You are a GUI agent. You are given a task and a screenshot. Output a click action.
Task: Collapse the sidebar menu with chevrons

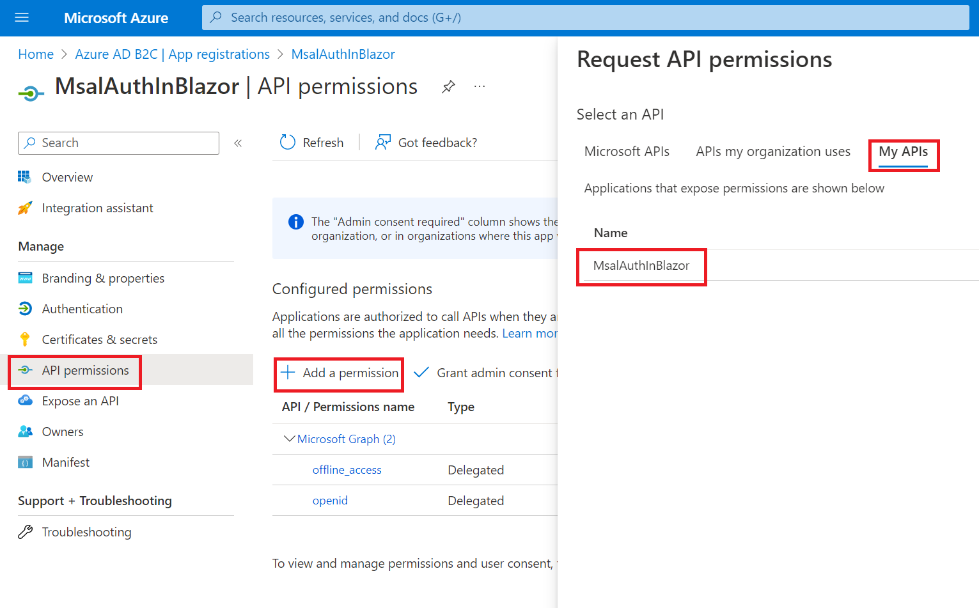click(238, 143)
